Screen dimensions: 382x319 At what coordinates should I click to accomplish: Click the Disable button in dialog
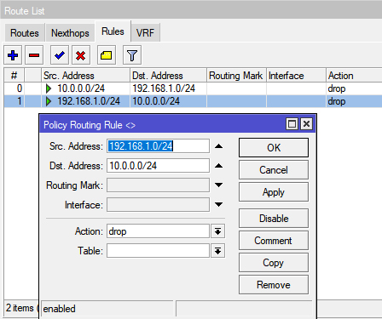click(x=274, y=219)
